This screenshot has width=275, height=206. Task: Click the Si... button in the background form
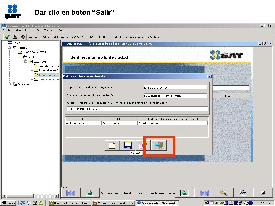pos(231,96)
